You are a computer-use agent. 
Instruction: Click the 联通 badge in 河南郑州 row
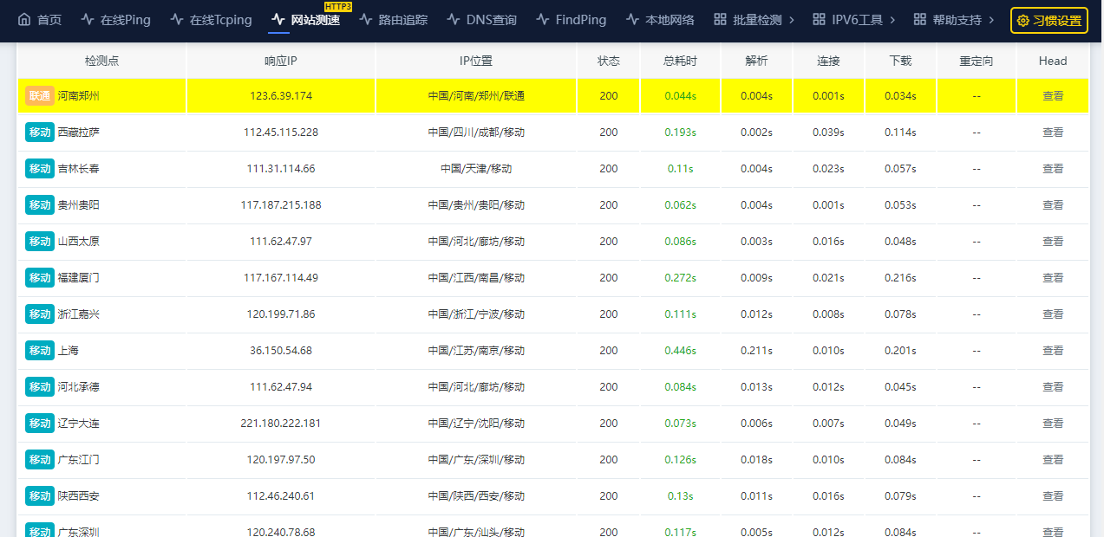(x=40, y=96)
